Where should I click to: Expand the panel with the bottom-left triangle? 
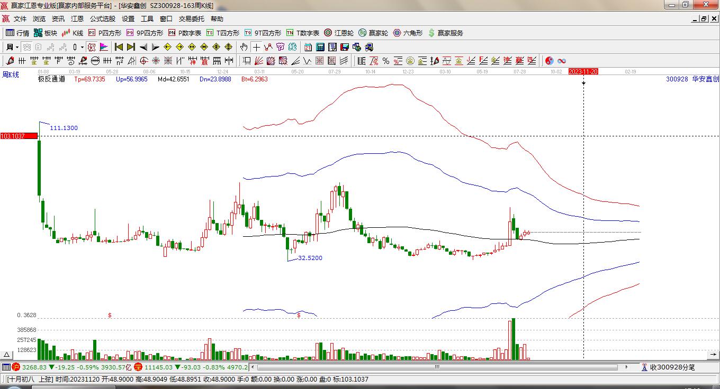(7, 355)
